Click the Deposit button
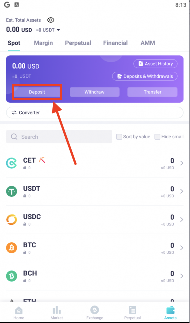This screenshot has width=190, height=323. click(37, 92)
